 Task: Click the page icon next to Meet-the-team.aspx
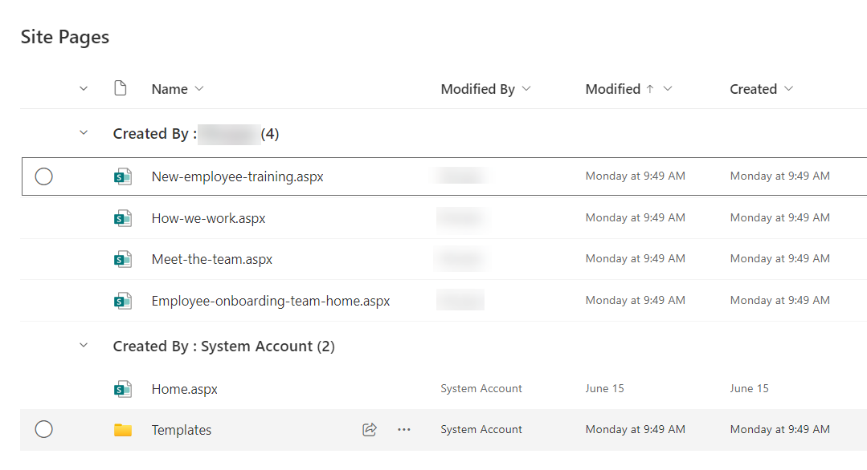coord(122,258)
